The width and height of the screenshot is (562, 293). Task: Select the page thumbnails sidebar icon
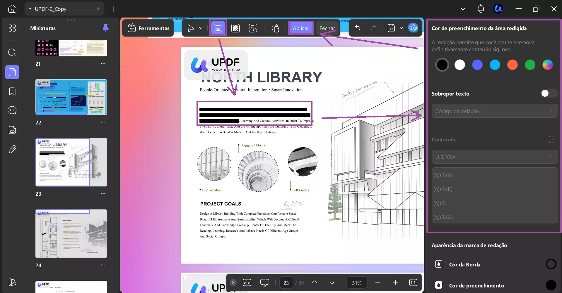point(12,72)
